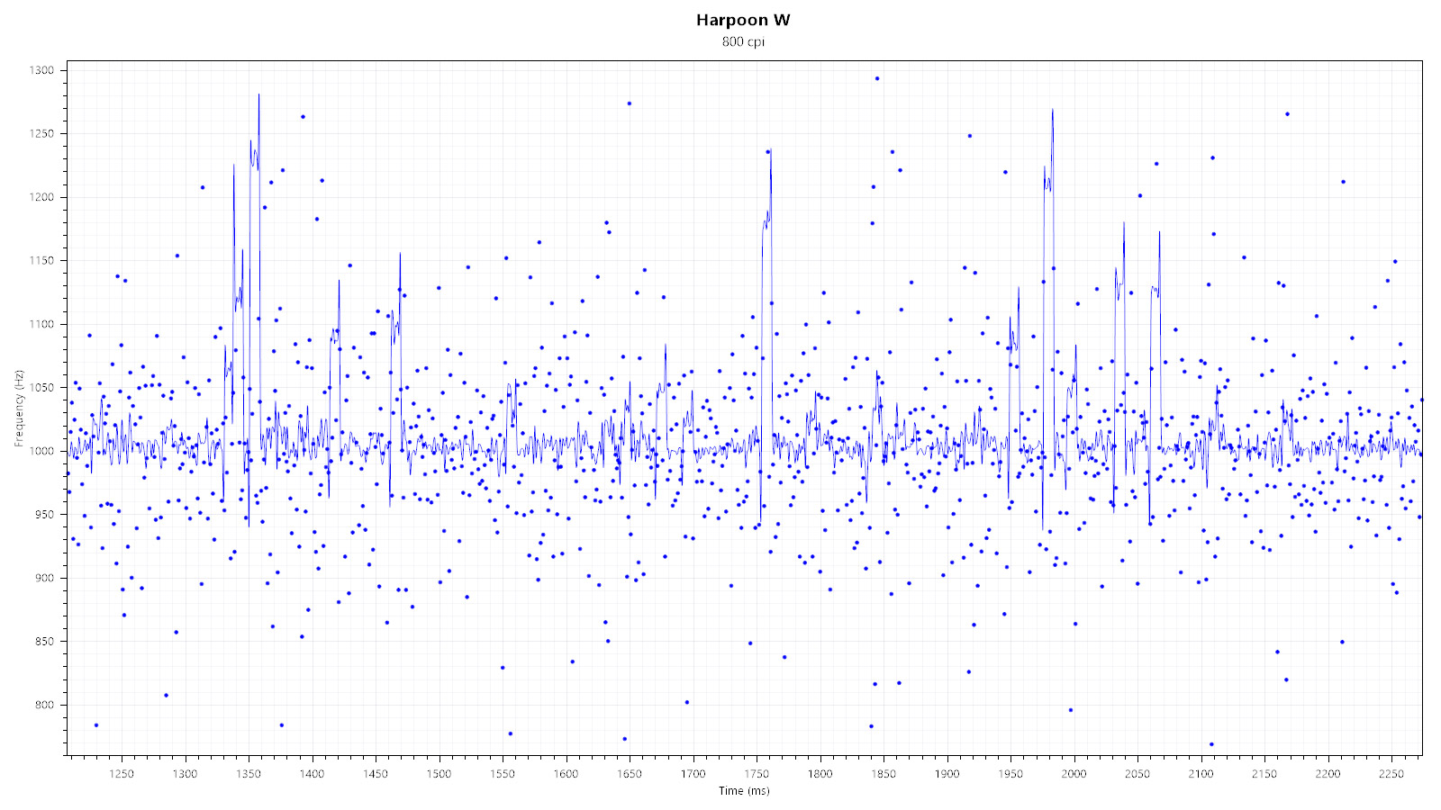Click the 1900 time axis tick label

[x=947, y=774]
